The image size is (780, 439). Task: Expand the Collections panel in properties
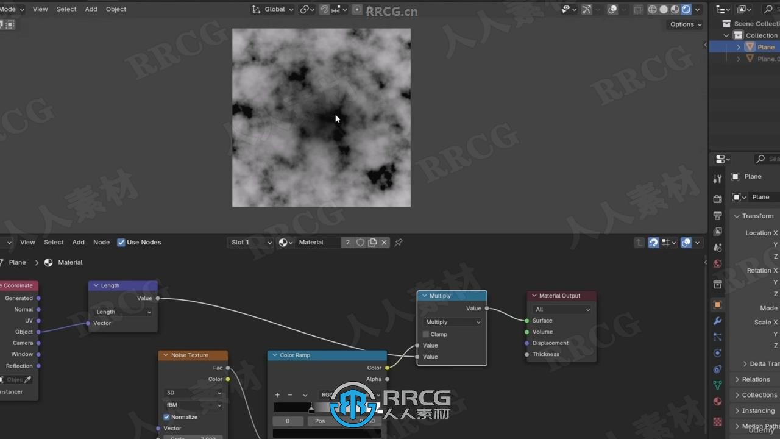754,395
